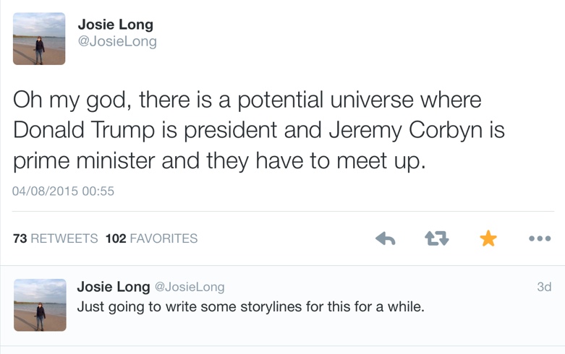Open the three-dot more options menu
Screen dimensions: 565x354
540,238
